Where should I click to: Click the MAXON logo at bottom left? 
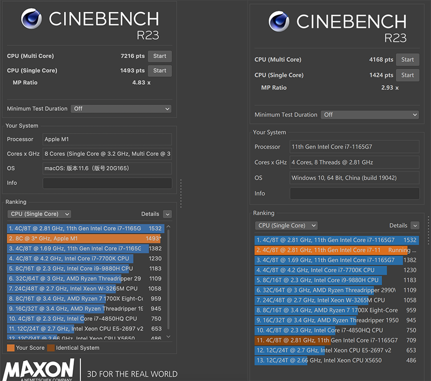click(x=38, y=369)
